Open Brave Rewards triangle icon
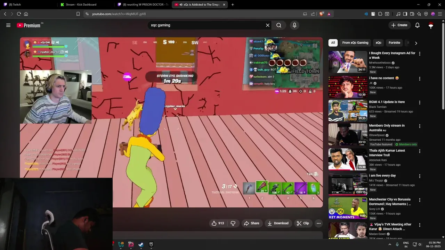 coord(329,14)
